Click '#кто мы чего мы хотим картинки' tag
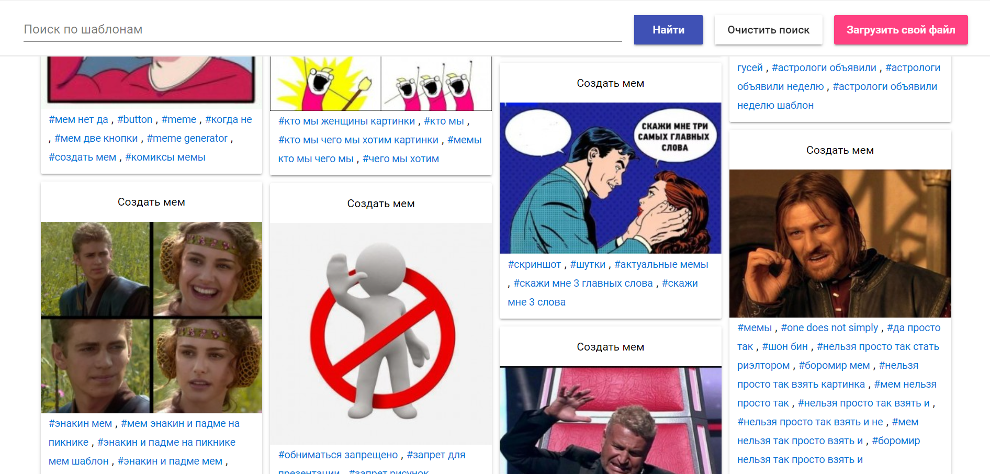 (x=358, y=140)
